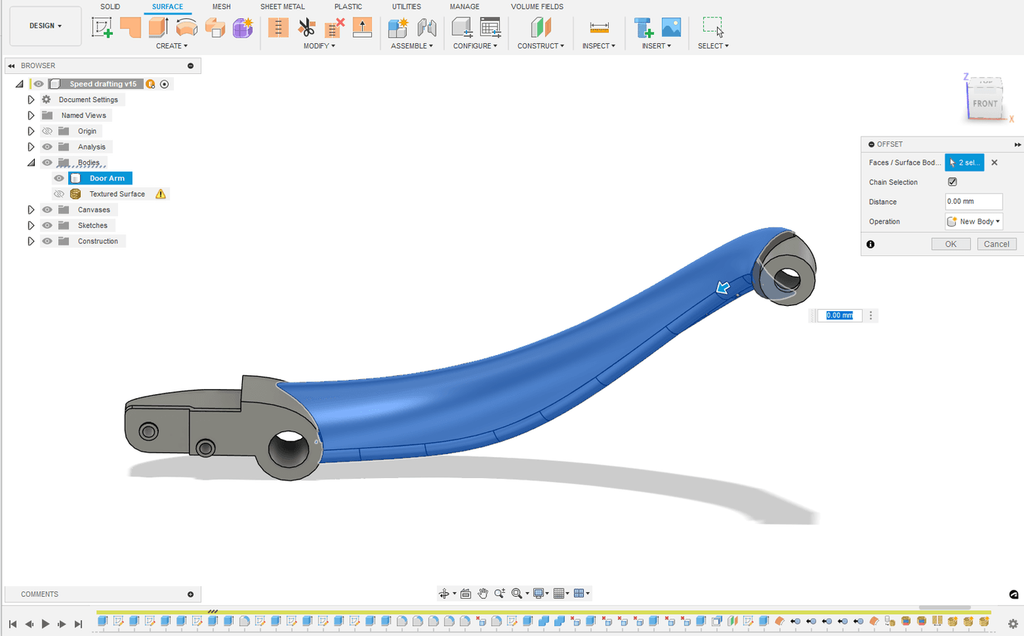The image size is (1024, 636).
Task: Expand the Sketches folder
Action: coord(31,226)
